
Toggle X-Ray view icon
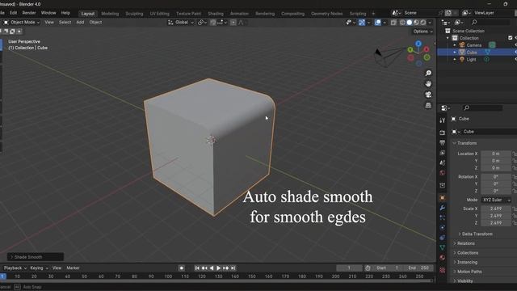coord(393,23)
